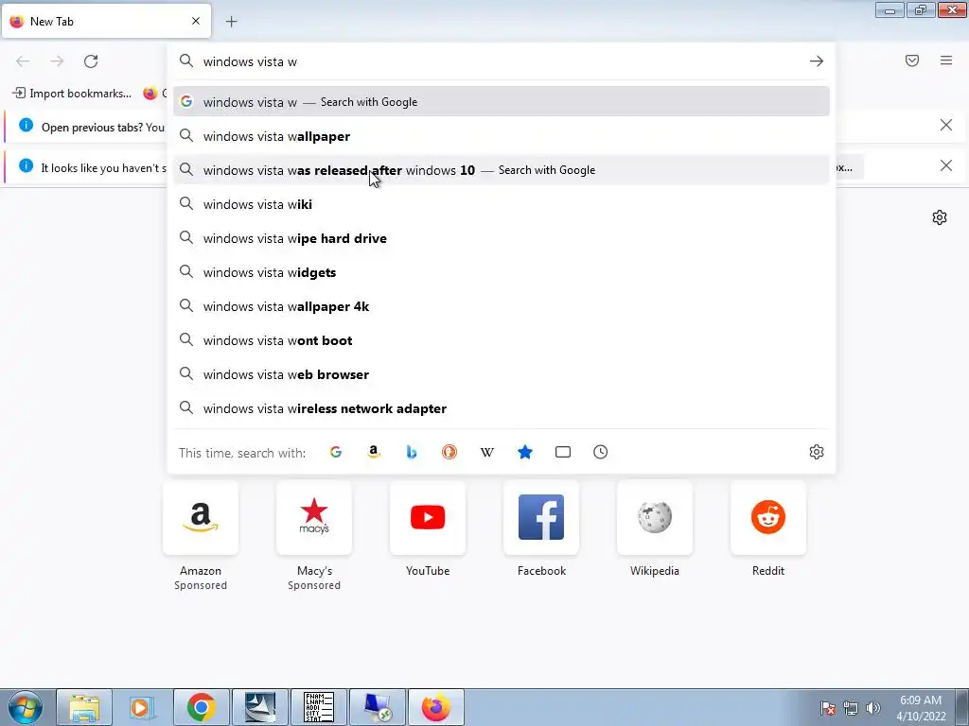
Task: Search only in Bookmarks
Action: [x=524, y=452]
